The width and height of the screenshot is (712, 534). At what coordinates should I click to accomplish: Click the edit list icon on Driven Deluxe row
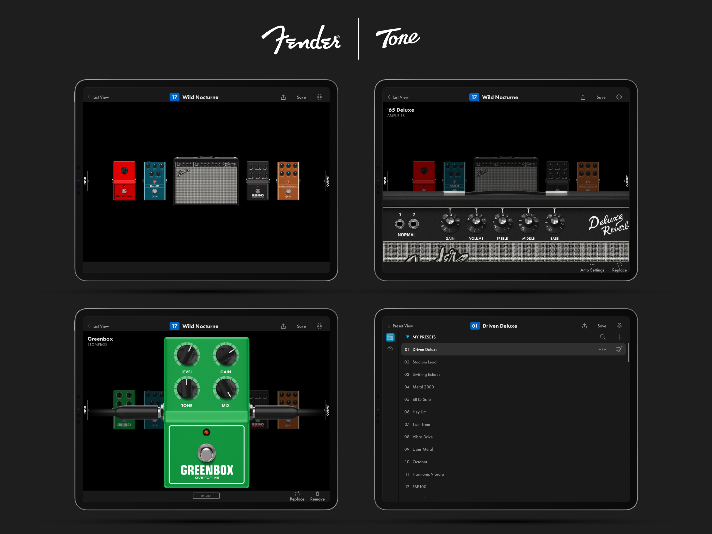click(619, 349)
